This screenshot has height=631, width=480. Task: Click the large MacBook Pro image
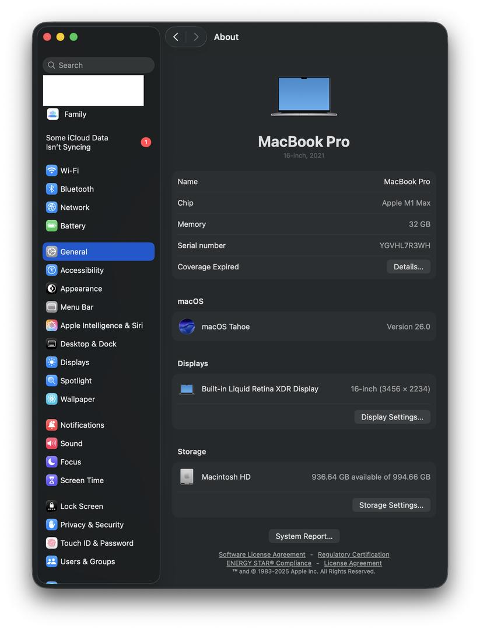point(304,96)
